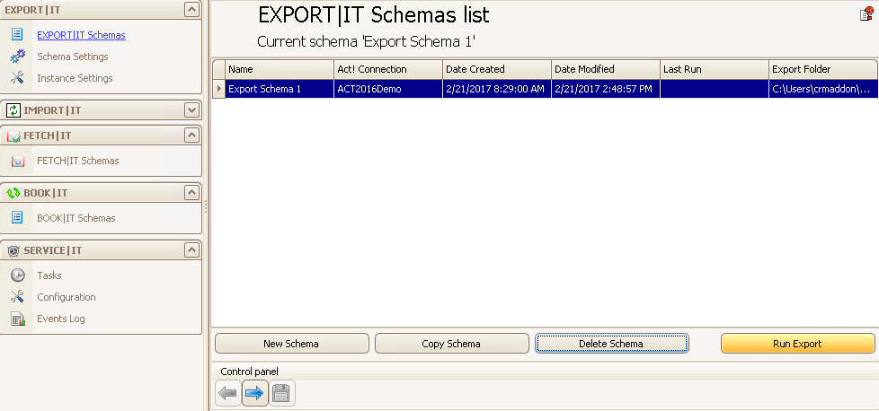Click the sidebar splitter grip handle
The width and height of the screenshot is (879, 411).
pos(207,206)
